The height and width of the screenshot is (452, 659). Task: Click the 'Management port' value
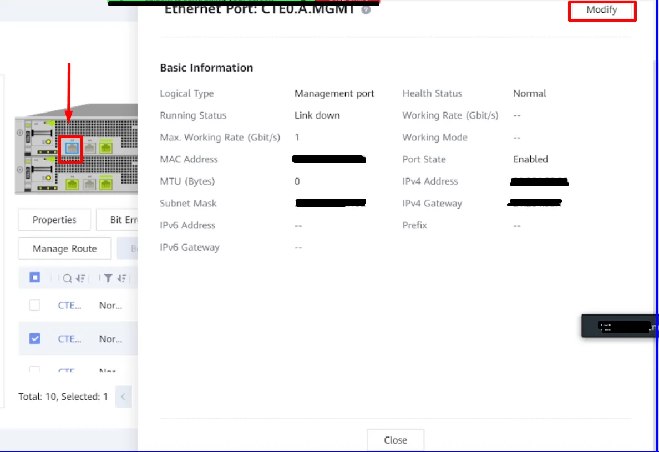pyautogui.click(x=334, y=93)
